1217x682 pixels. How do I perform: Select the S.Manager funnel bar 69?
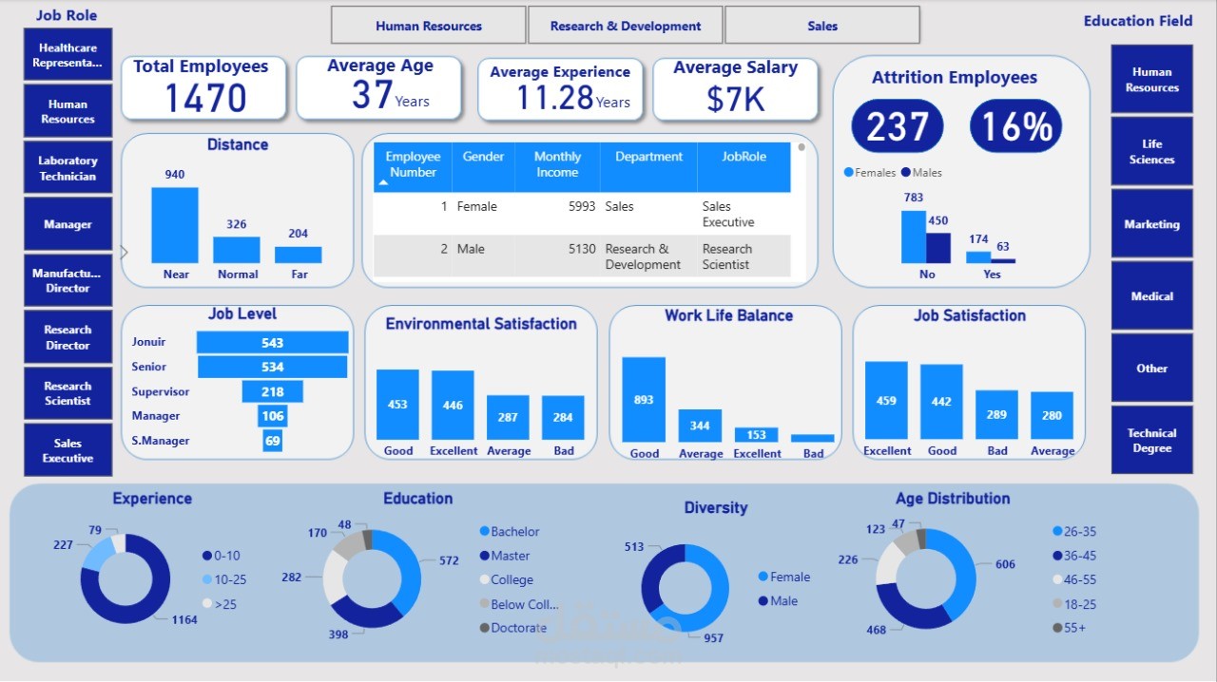[x=273, y=441]
